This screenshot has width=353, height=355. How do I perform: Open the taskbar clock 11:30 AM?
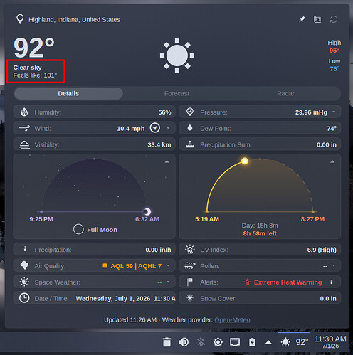(330, 342)
